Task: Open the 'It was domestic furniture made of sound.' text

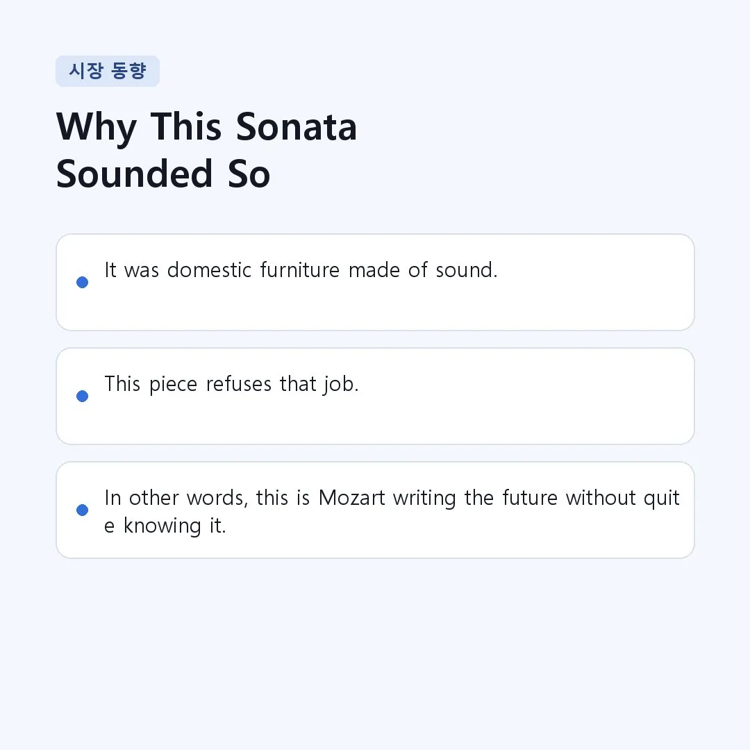Action: (x=301, y=270)
